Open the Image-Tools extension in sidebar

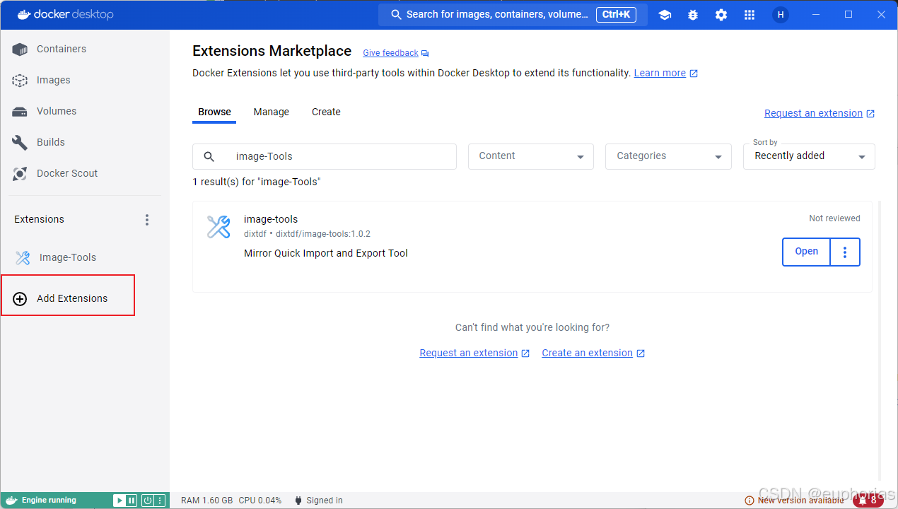point(85,257)
